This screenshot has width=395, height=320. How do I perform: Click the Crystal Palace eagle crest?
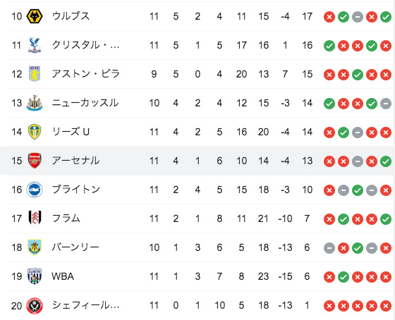tap(35, 45)
